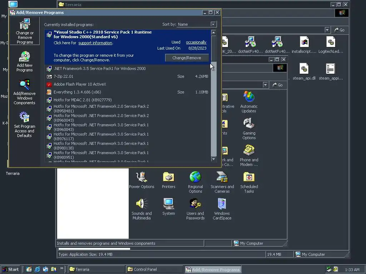This screenshot has width=366, height=274.
Task: Open Windows CardSpace icon
Action: click(x=222, y=209)
